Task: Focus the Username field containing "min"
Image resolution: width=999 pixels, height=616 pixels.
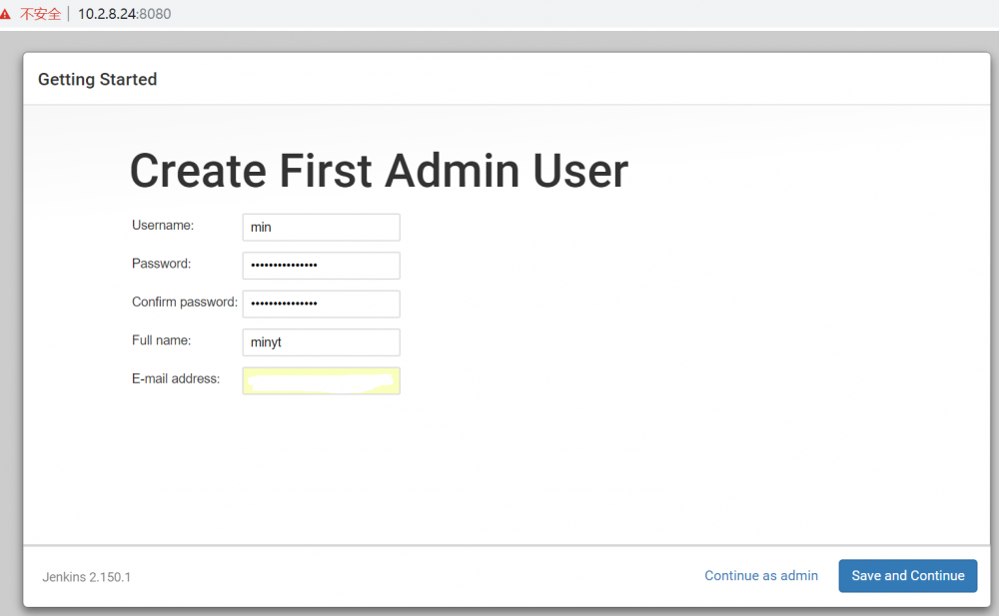Action: tap(321, 228)
